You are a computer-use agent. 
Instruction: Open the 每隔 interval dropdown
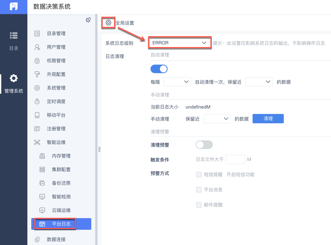pyautogui.click(x=177, y=82)
